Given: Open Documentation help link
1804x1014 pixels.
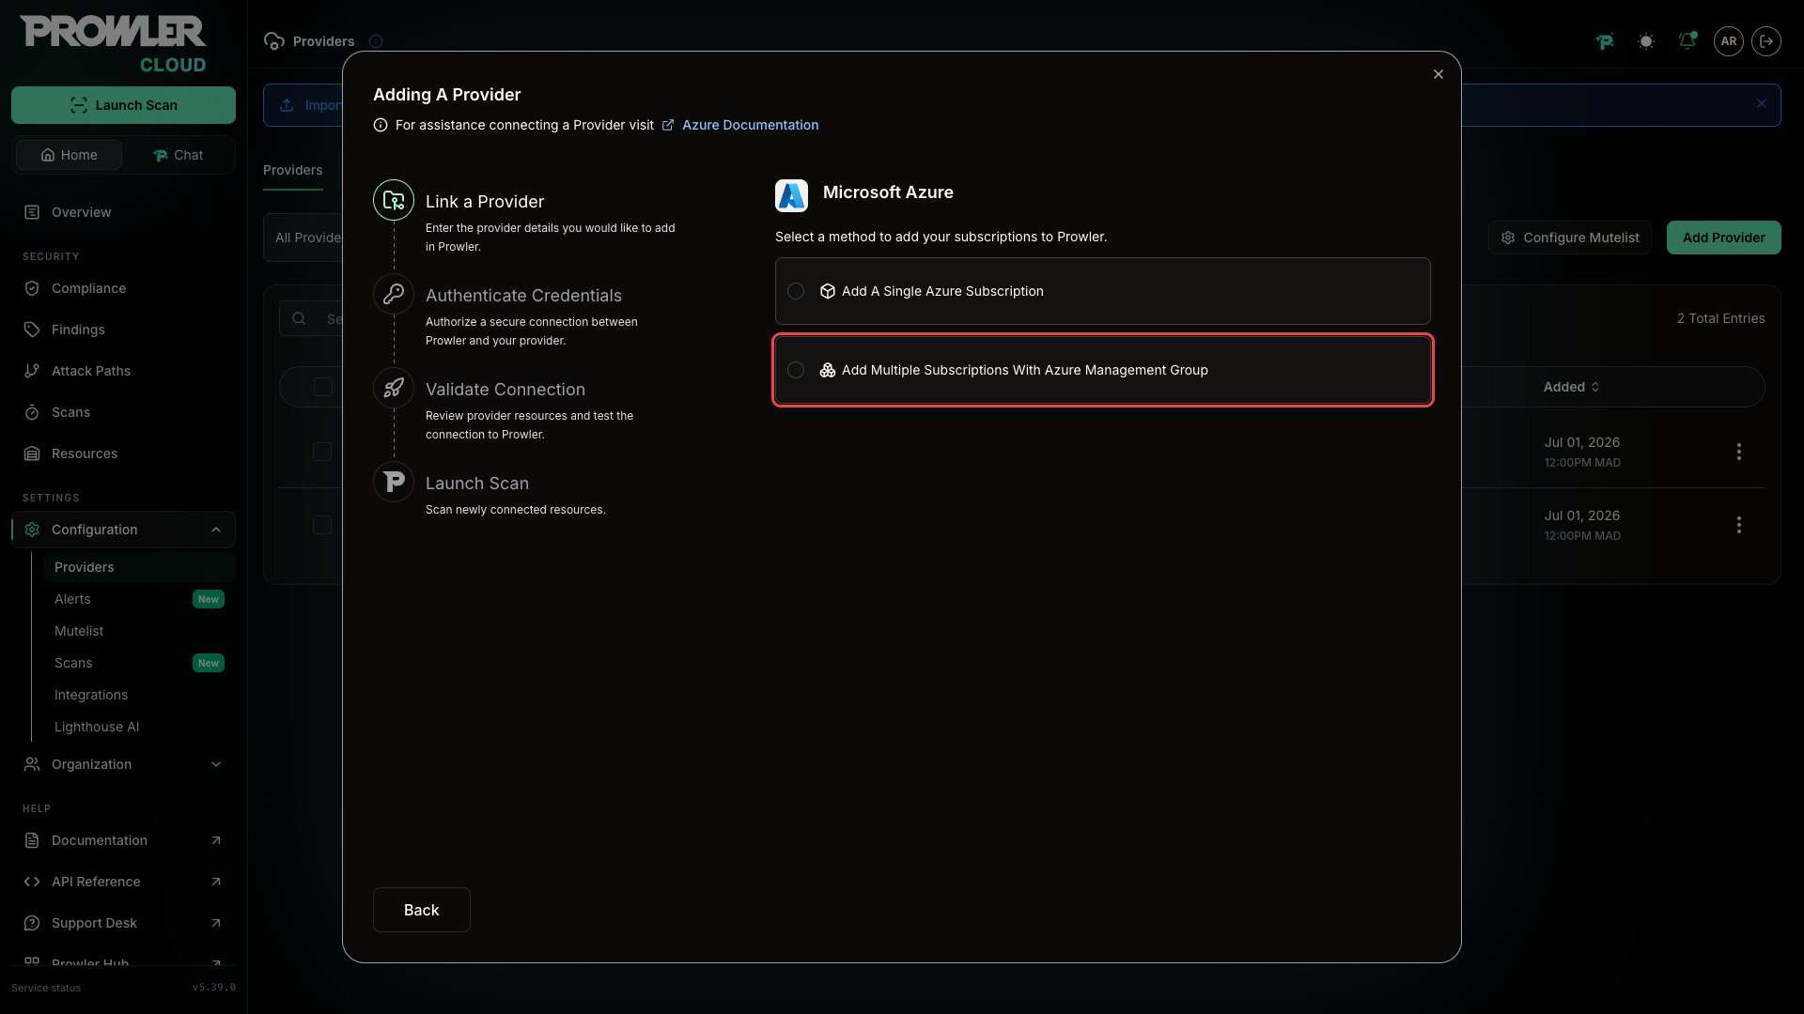Looking at the screenshot, I should 100,840.
